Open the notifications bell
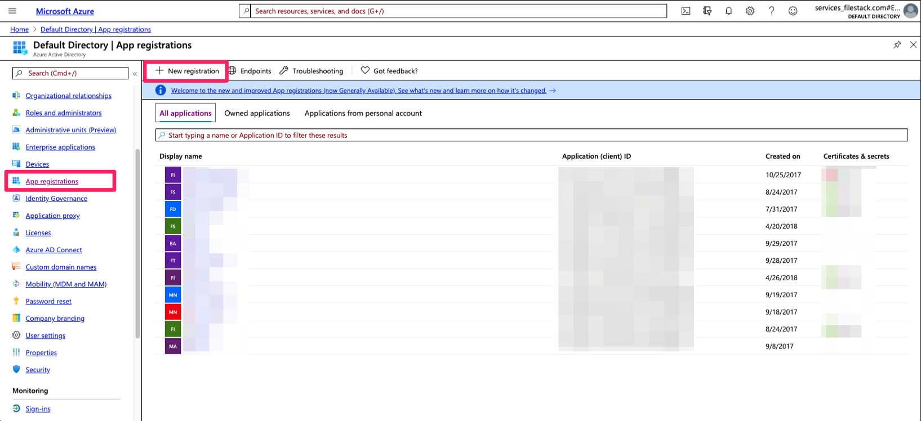921x421 pixels. (728, 11)
